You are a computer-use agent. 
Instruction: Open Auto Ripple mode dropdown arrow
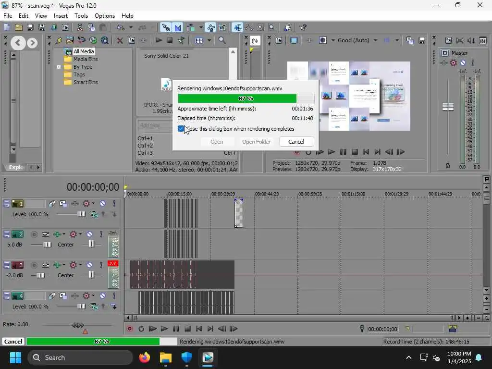click(x=201, y=27)
